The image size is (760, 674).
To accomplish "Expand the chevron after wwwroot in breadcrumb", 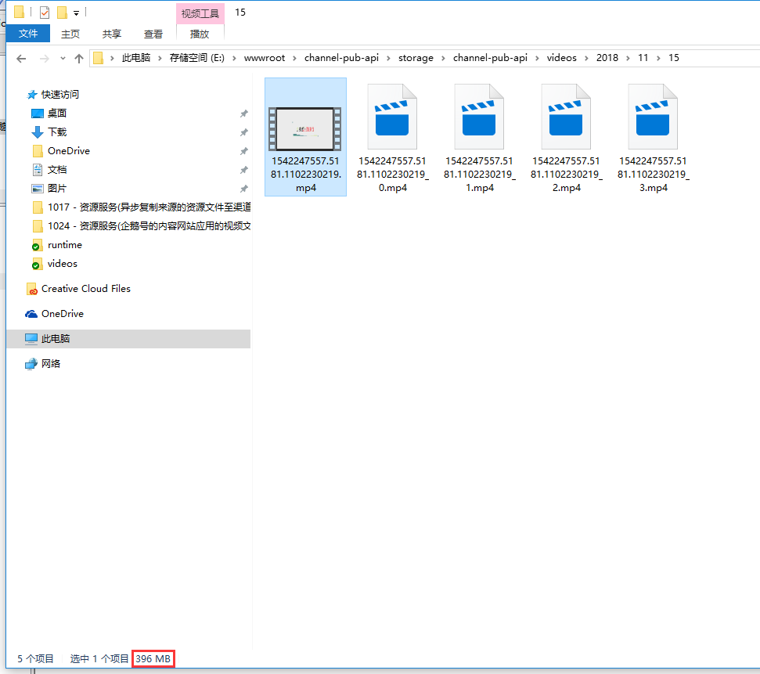I will [294, 58].
